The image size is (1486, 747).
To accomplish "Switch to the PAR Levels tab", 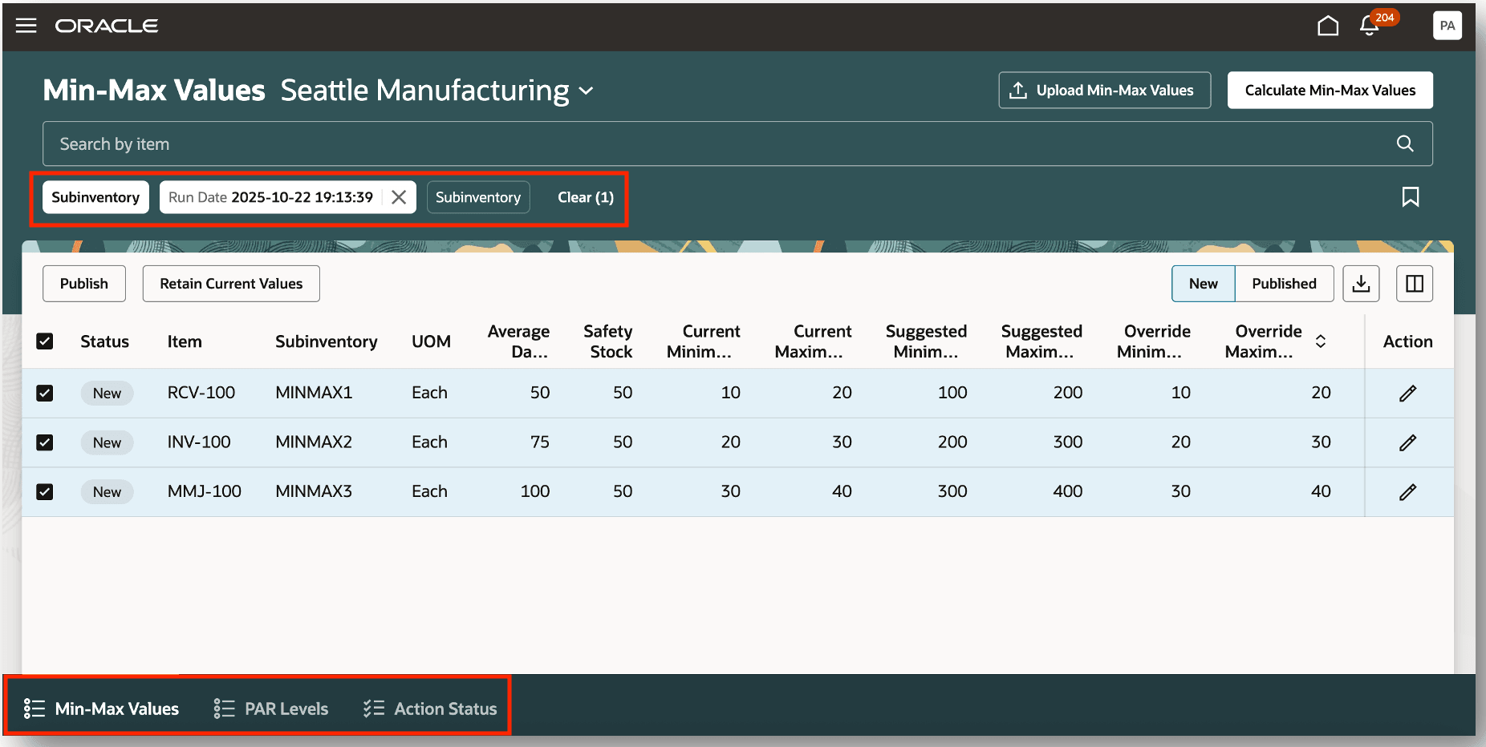I will click(286, 708).
